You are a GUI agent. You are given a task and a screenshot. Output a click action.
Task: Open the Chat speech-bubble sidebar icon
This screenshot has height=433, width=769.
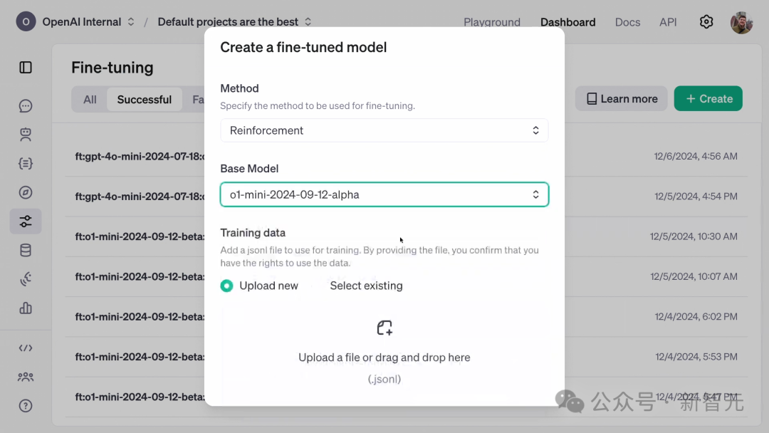point(26,106)
